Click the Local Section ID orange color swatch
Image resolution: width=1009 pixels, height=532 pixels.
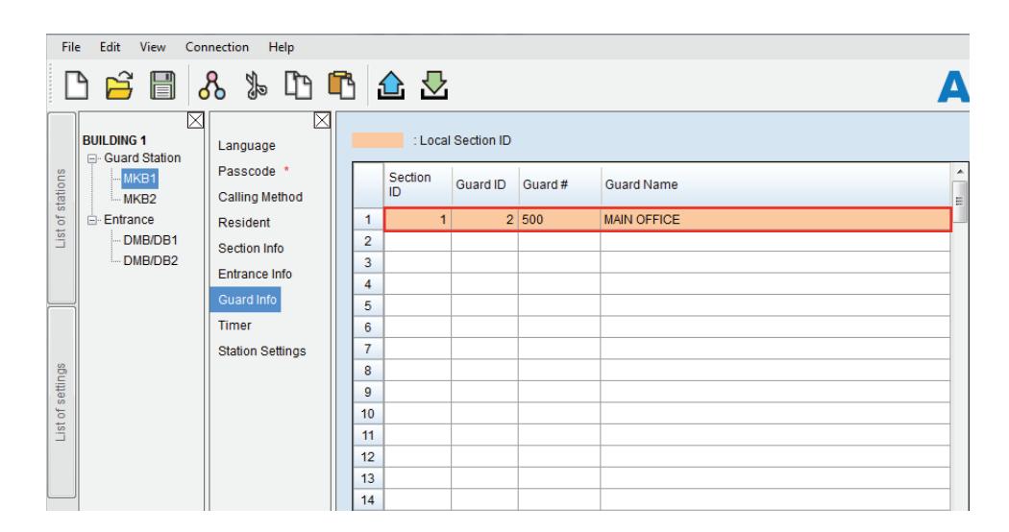click(378, 140)
